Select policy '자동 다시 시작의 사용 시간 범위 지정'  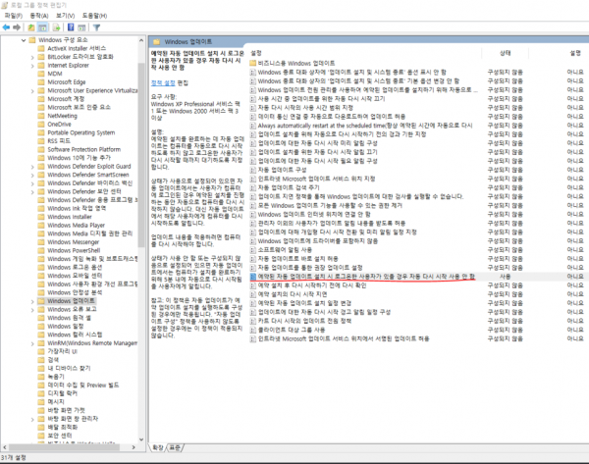coord(305,107)
